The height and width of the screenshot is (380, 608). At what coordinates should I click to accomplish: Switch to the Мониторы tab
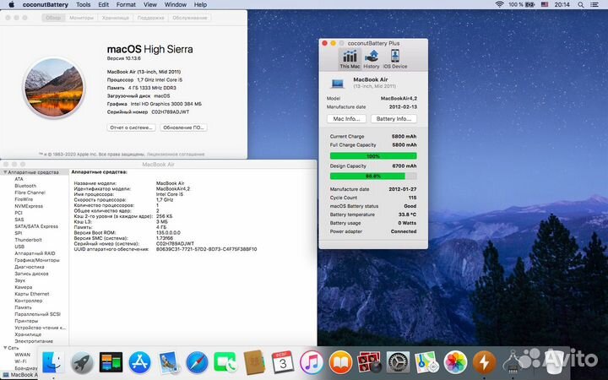81,18
